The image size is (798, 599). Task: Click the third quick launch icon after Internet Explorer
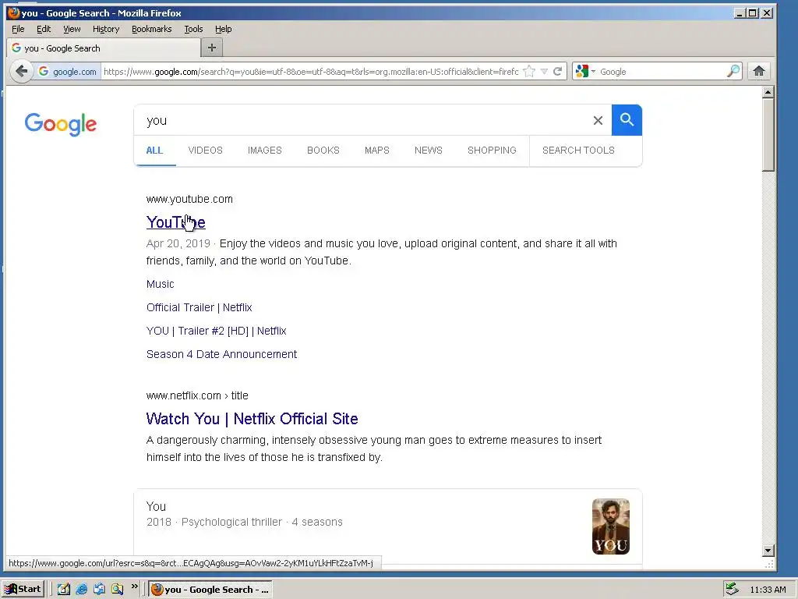(99, 590)
